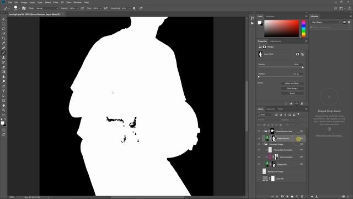Click the layer effects fx icon
Screen dimensions: 353x199
277,197
